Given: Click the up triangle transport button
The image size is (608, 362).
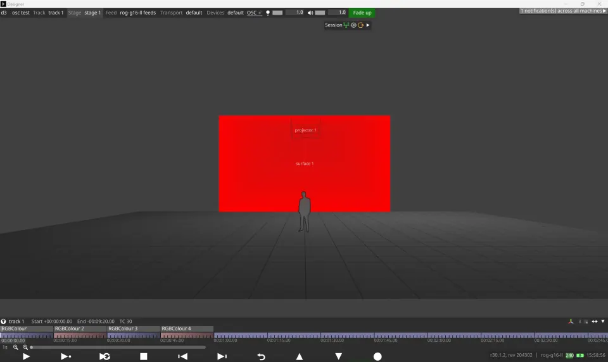Looking at the screenshot, I should coord(300,356).
